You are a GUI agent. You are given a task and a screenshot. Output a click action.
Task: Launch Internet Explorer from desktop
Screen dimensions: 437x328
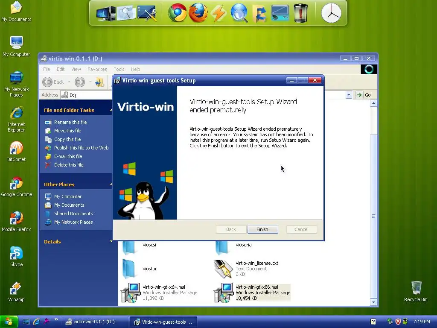17,119
